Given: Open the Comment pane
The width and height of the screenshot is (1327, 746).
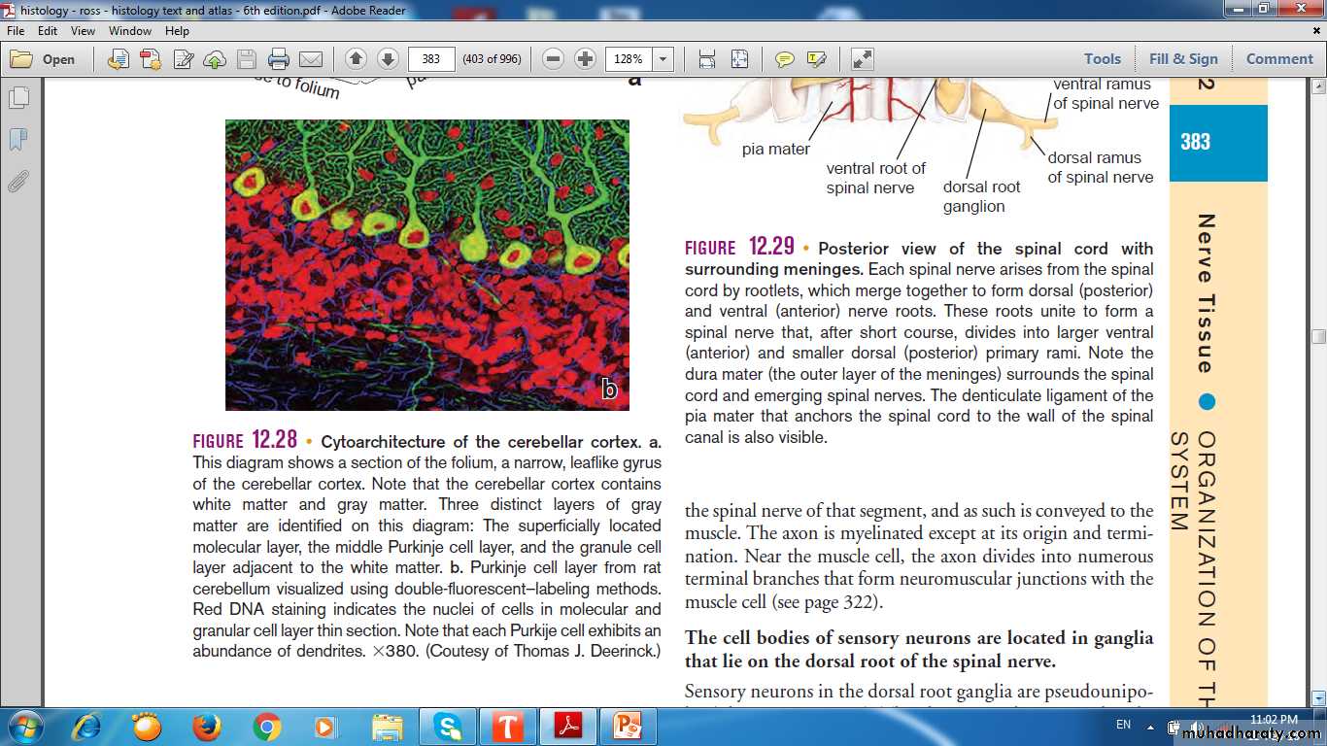Looking at the screenshot, I should click(x=1279, y=59).
